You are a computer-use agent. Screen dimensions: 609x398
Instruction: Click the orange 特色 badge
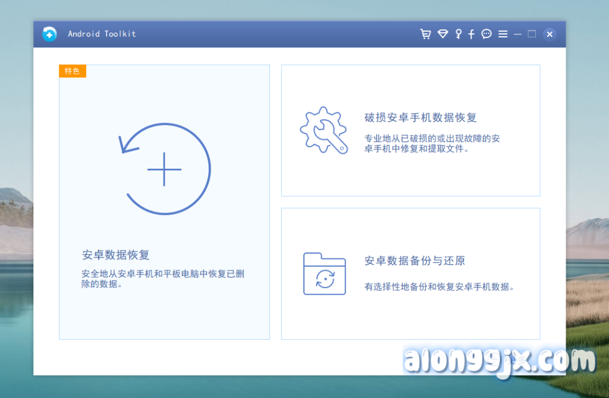(x=73, y=71)
